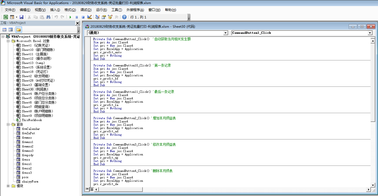Image resolution: width=378 pixels, height=196 pixels.
Task: Click 'Private Sub CommandButton2_Click()' line
Action: click(122, 118)
